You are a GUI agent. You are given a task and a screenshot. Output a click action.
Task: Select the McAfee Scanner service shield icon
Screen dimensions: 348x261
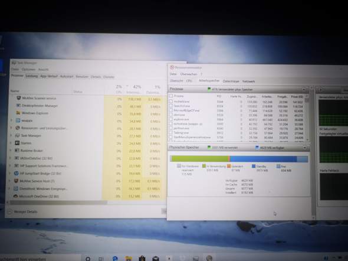coord(19,98)
